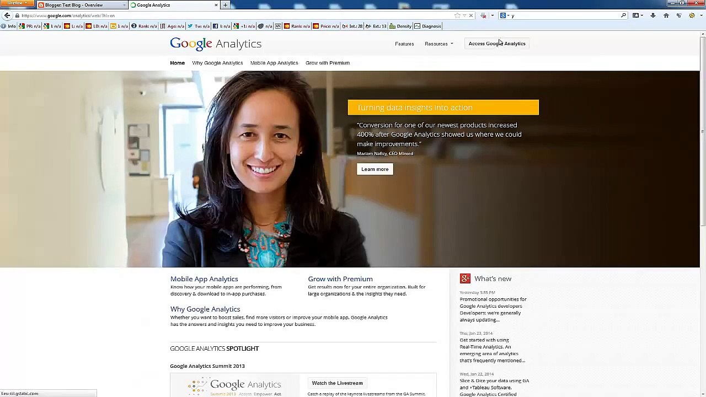Click the Access Google Analytics button
This screenshot has height=397, width=706.
pos(497,44)
